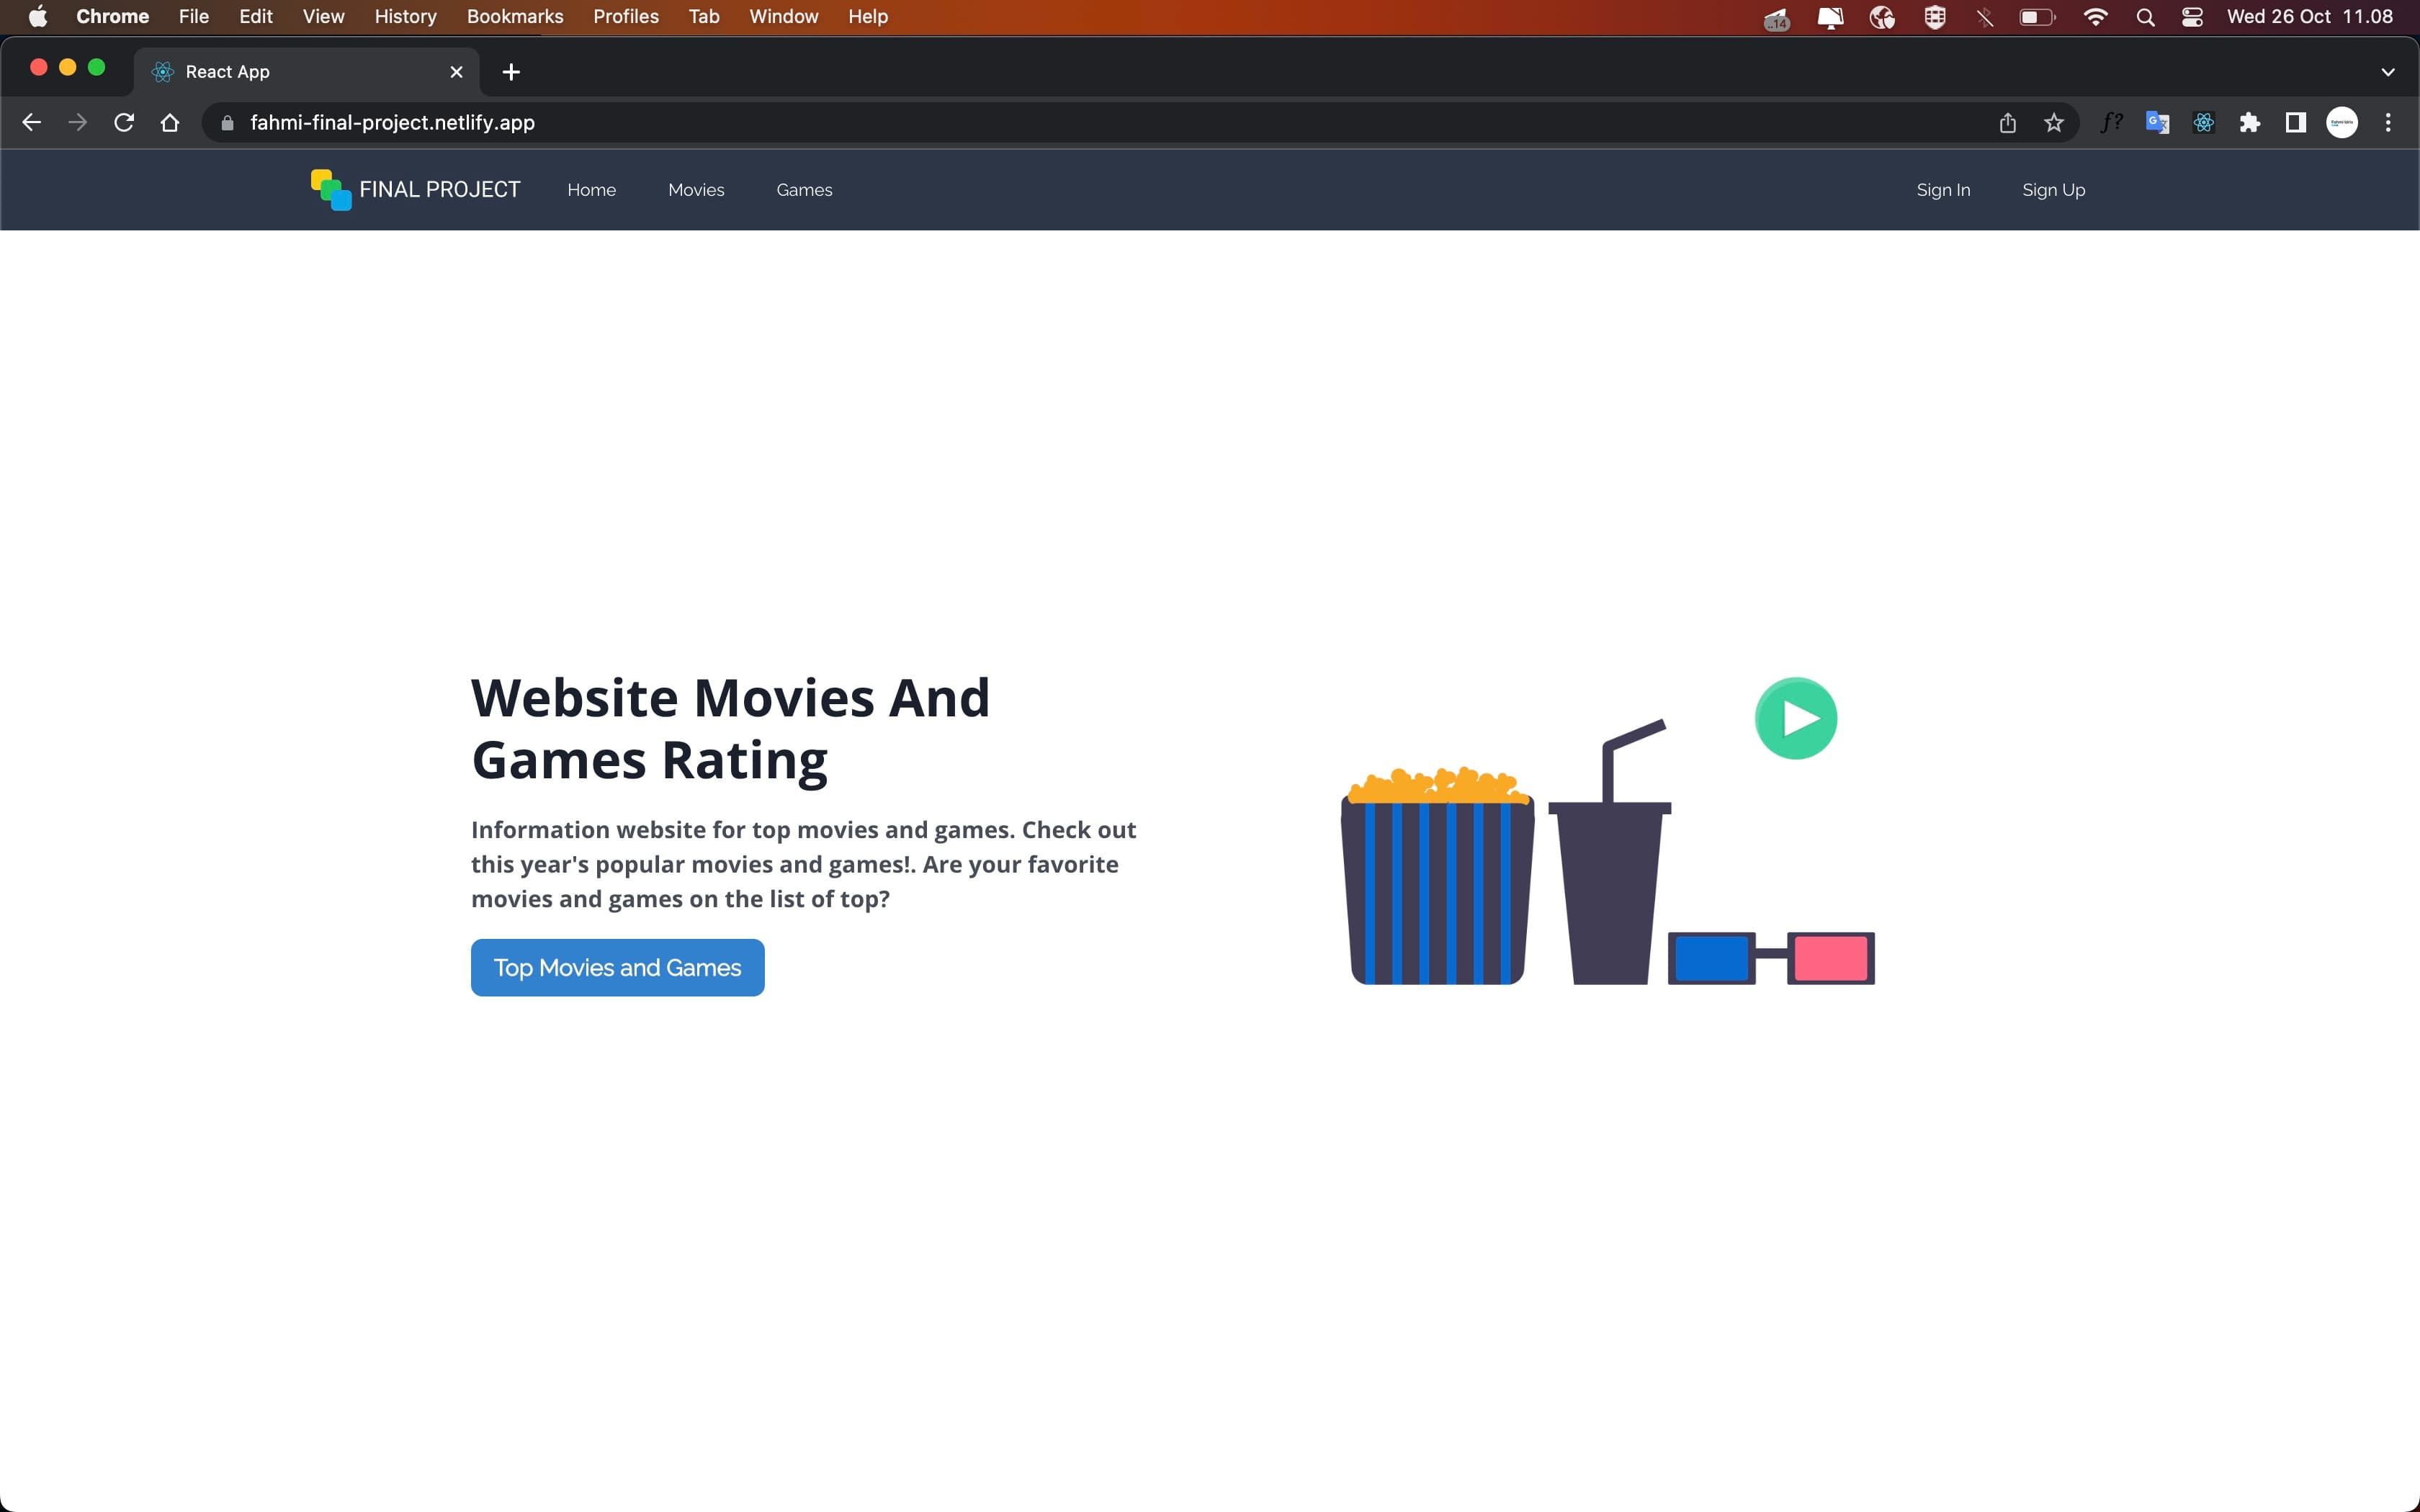
Task: Open the f? font extension
Action: 2111,122
